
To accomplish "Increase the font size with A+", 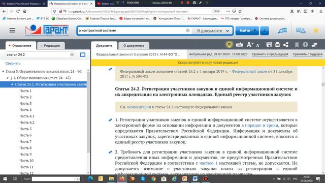I will [250, 45].
